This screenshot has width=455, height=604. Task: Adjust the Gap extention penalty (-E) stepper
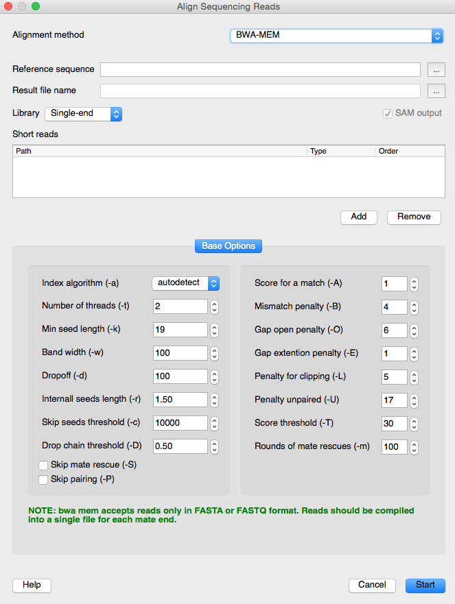[x=414, y=354]
